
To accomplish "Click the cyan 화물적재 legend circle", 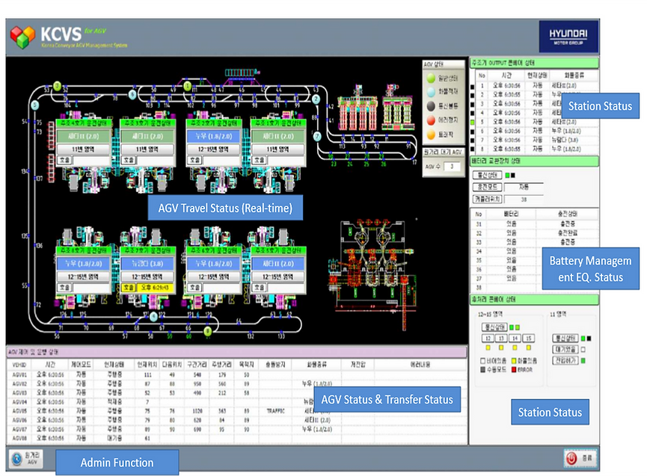I will point(431,92).
